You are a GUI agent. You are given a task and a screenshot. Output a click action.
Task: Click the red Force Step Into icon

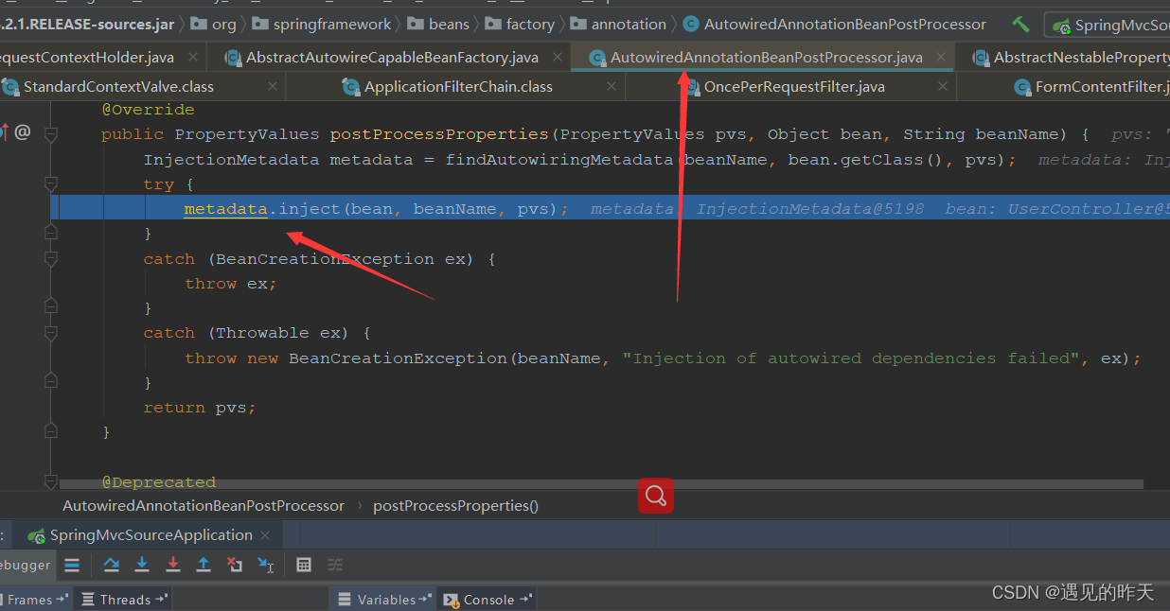click(x=172, y=565)
